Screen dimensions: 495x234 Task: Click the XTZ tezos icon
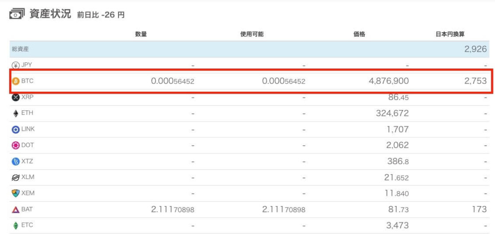tap(15, 162)
